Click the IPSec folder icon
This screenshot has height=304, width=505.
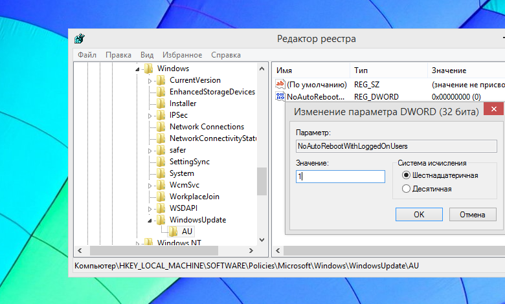161,115
